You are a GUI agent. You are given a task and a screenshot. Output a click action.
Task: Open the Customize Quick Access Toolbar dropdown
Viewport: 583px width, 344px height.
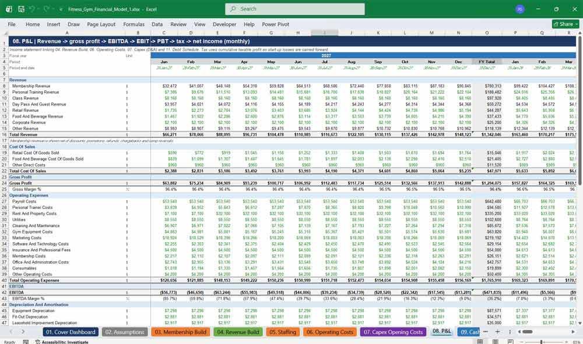(61, 9)
